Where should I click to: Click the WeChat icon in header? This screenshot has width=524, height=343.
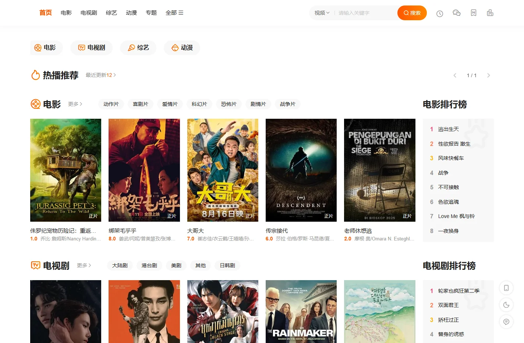[457, 13]
